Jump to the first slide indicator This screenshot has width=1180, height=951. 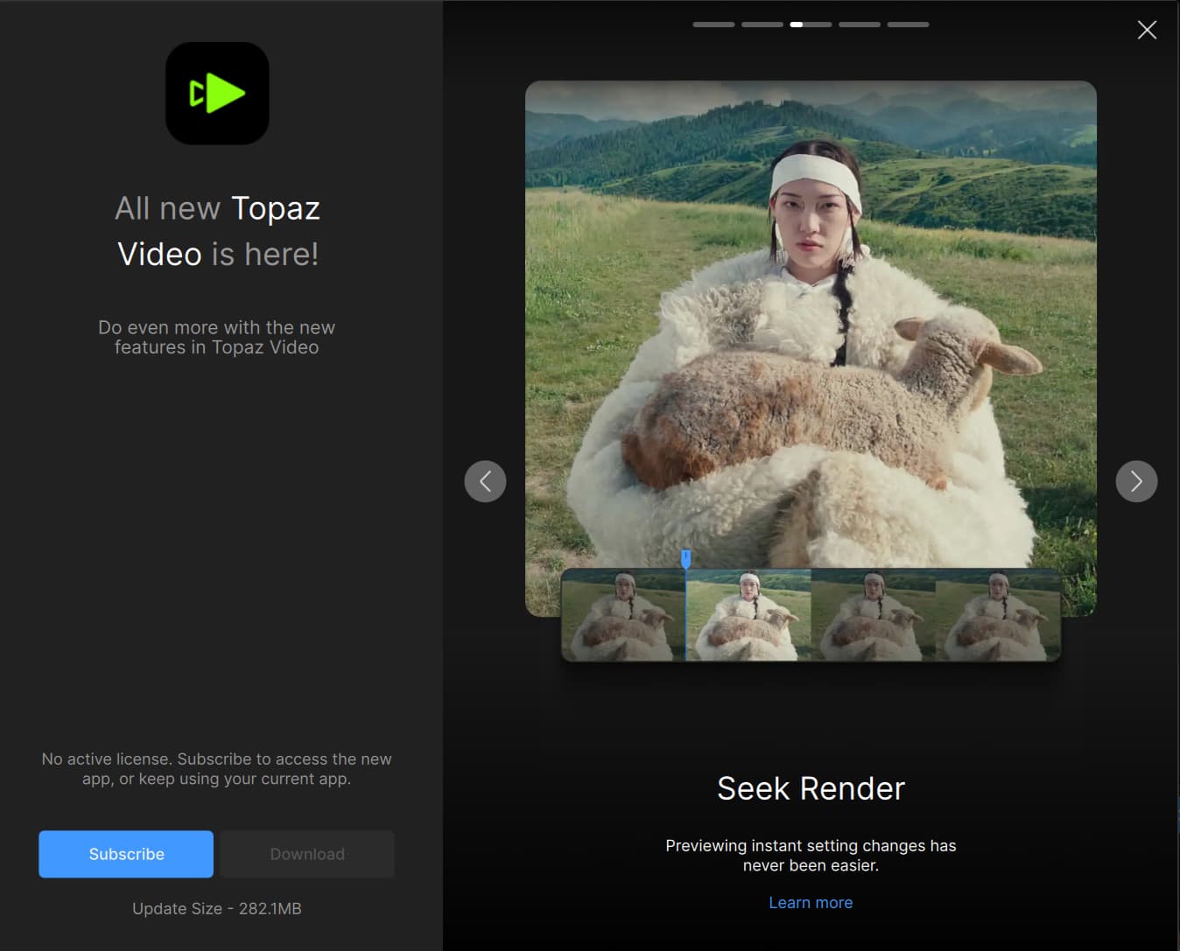(x=713, y=24)
